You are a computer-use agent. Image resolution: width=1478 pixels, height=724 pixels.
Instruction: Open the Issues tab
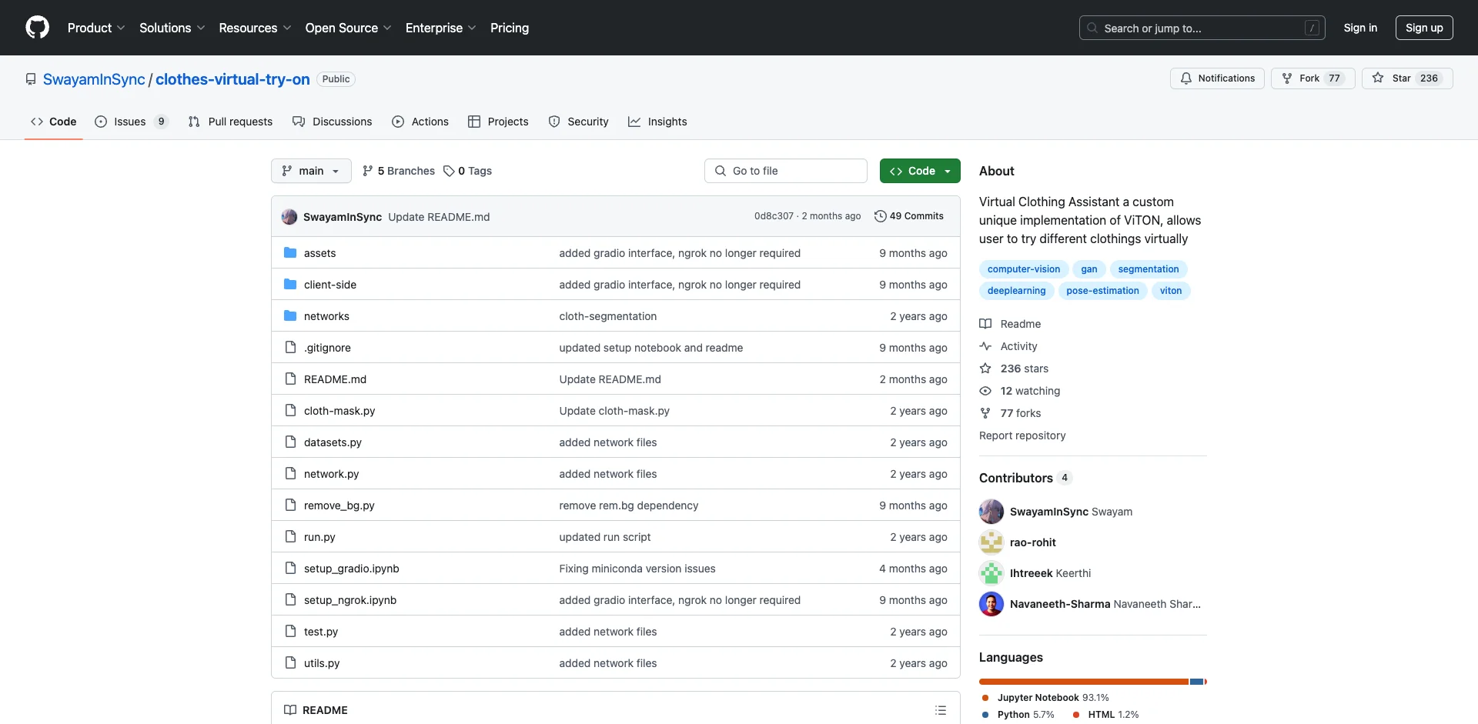[x=131, y=122]
